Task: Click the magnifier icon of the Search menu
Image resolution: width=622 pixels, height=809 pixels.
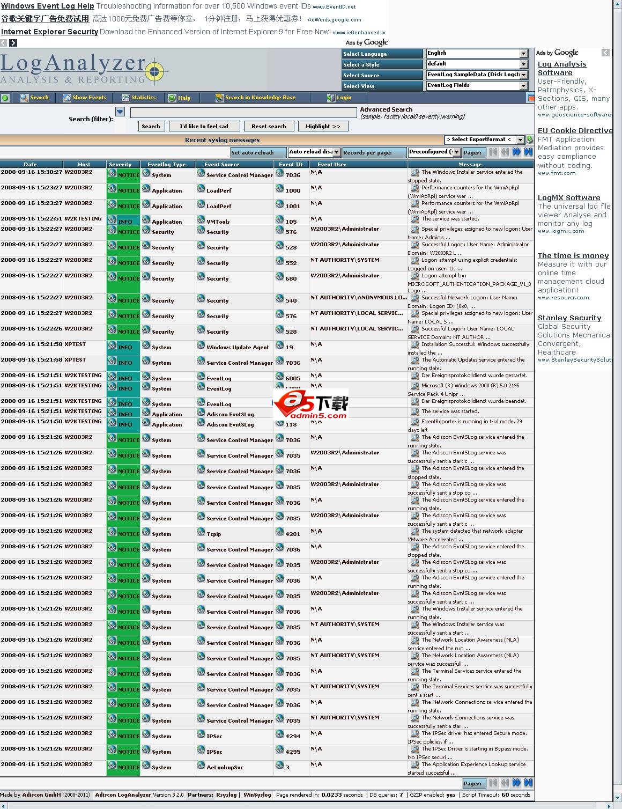Action: [24, 98]
